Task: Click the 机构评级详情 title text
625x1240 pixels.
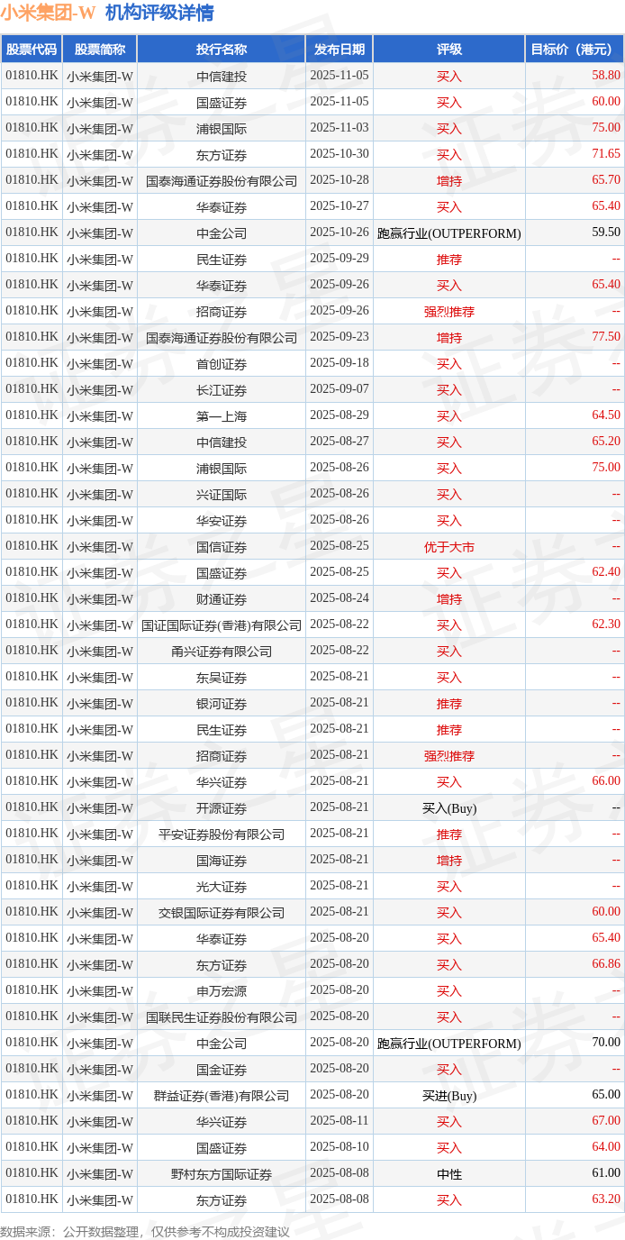Action: point(159,13)
